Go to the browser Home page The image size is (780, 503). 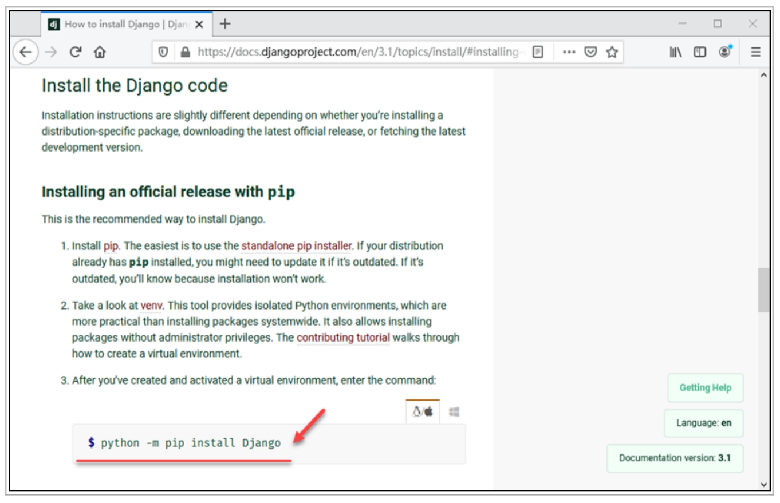(100, 52)
